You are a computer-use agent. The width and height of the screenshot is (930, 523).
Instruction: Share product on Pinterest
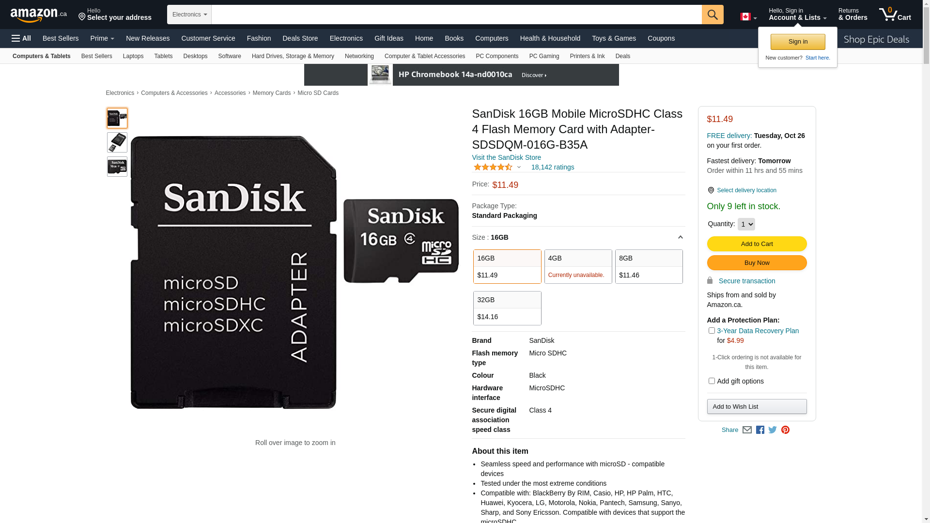coord(785,430)
